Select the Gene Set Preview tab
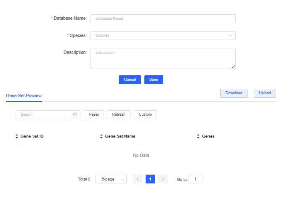Viewport: 282px width, 199px height. point(24,96)
